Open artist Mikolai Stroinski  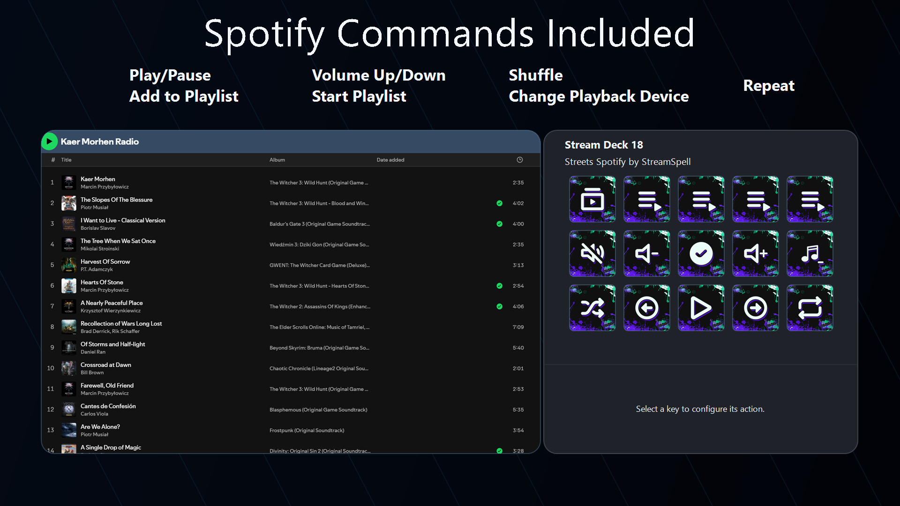tap(100, 249)
